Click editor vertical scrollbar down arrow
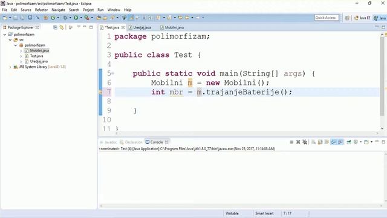Screen dimensions: 387x218 click(382, 128)
